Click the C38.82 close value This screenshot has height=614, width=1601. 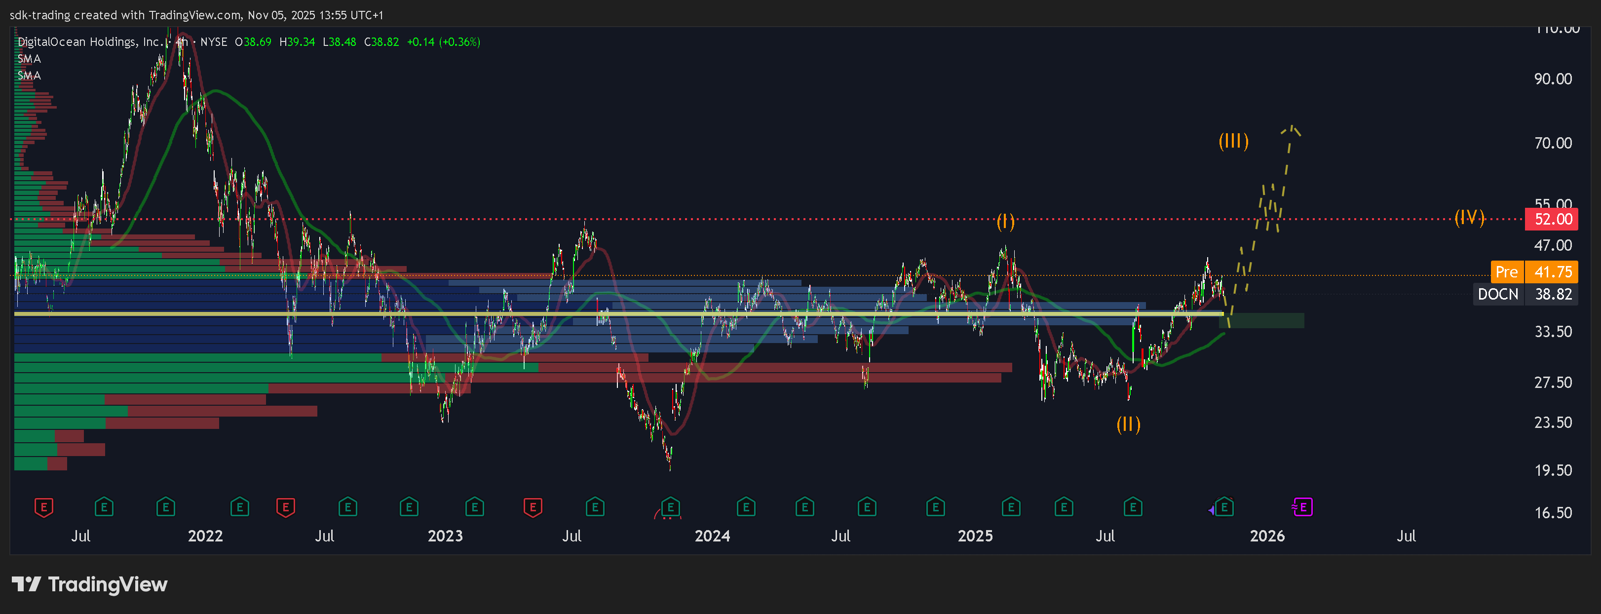(x=381, y=41)
